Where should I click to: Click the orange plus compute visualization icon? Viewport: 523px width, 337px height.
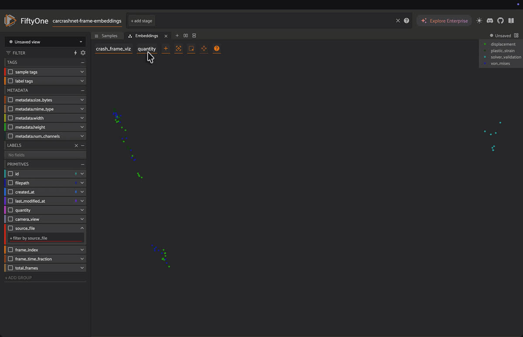[166, 48]
